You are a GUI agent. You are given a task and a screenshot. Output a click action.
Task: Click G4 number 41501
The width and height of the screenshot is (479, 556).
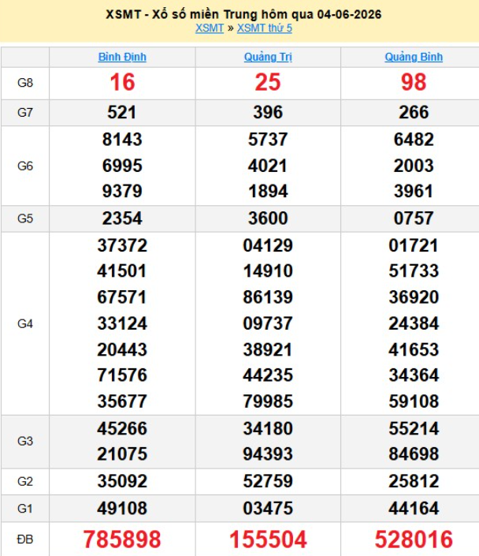(122, 271)
